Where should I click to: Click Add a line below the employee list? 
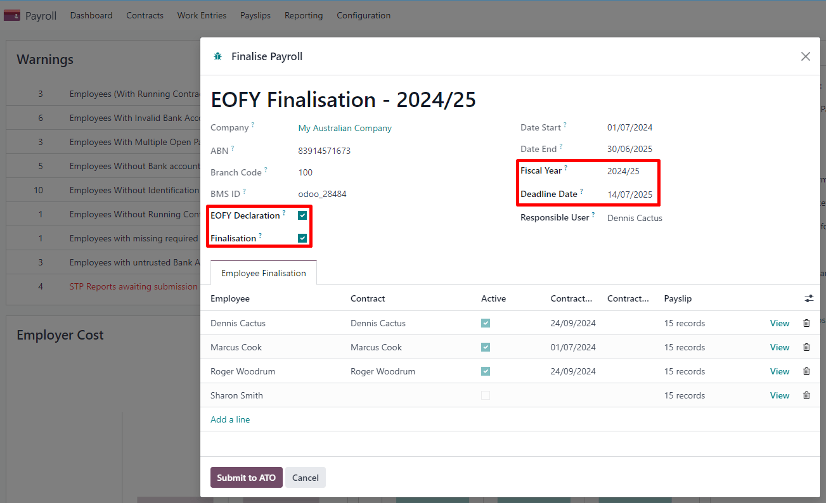point(230,419)
